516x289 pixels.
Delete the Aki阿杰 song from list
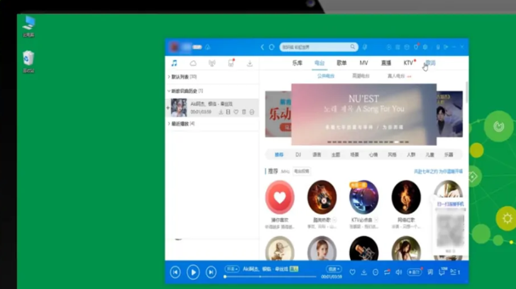point(244,112)
